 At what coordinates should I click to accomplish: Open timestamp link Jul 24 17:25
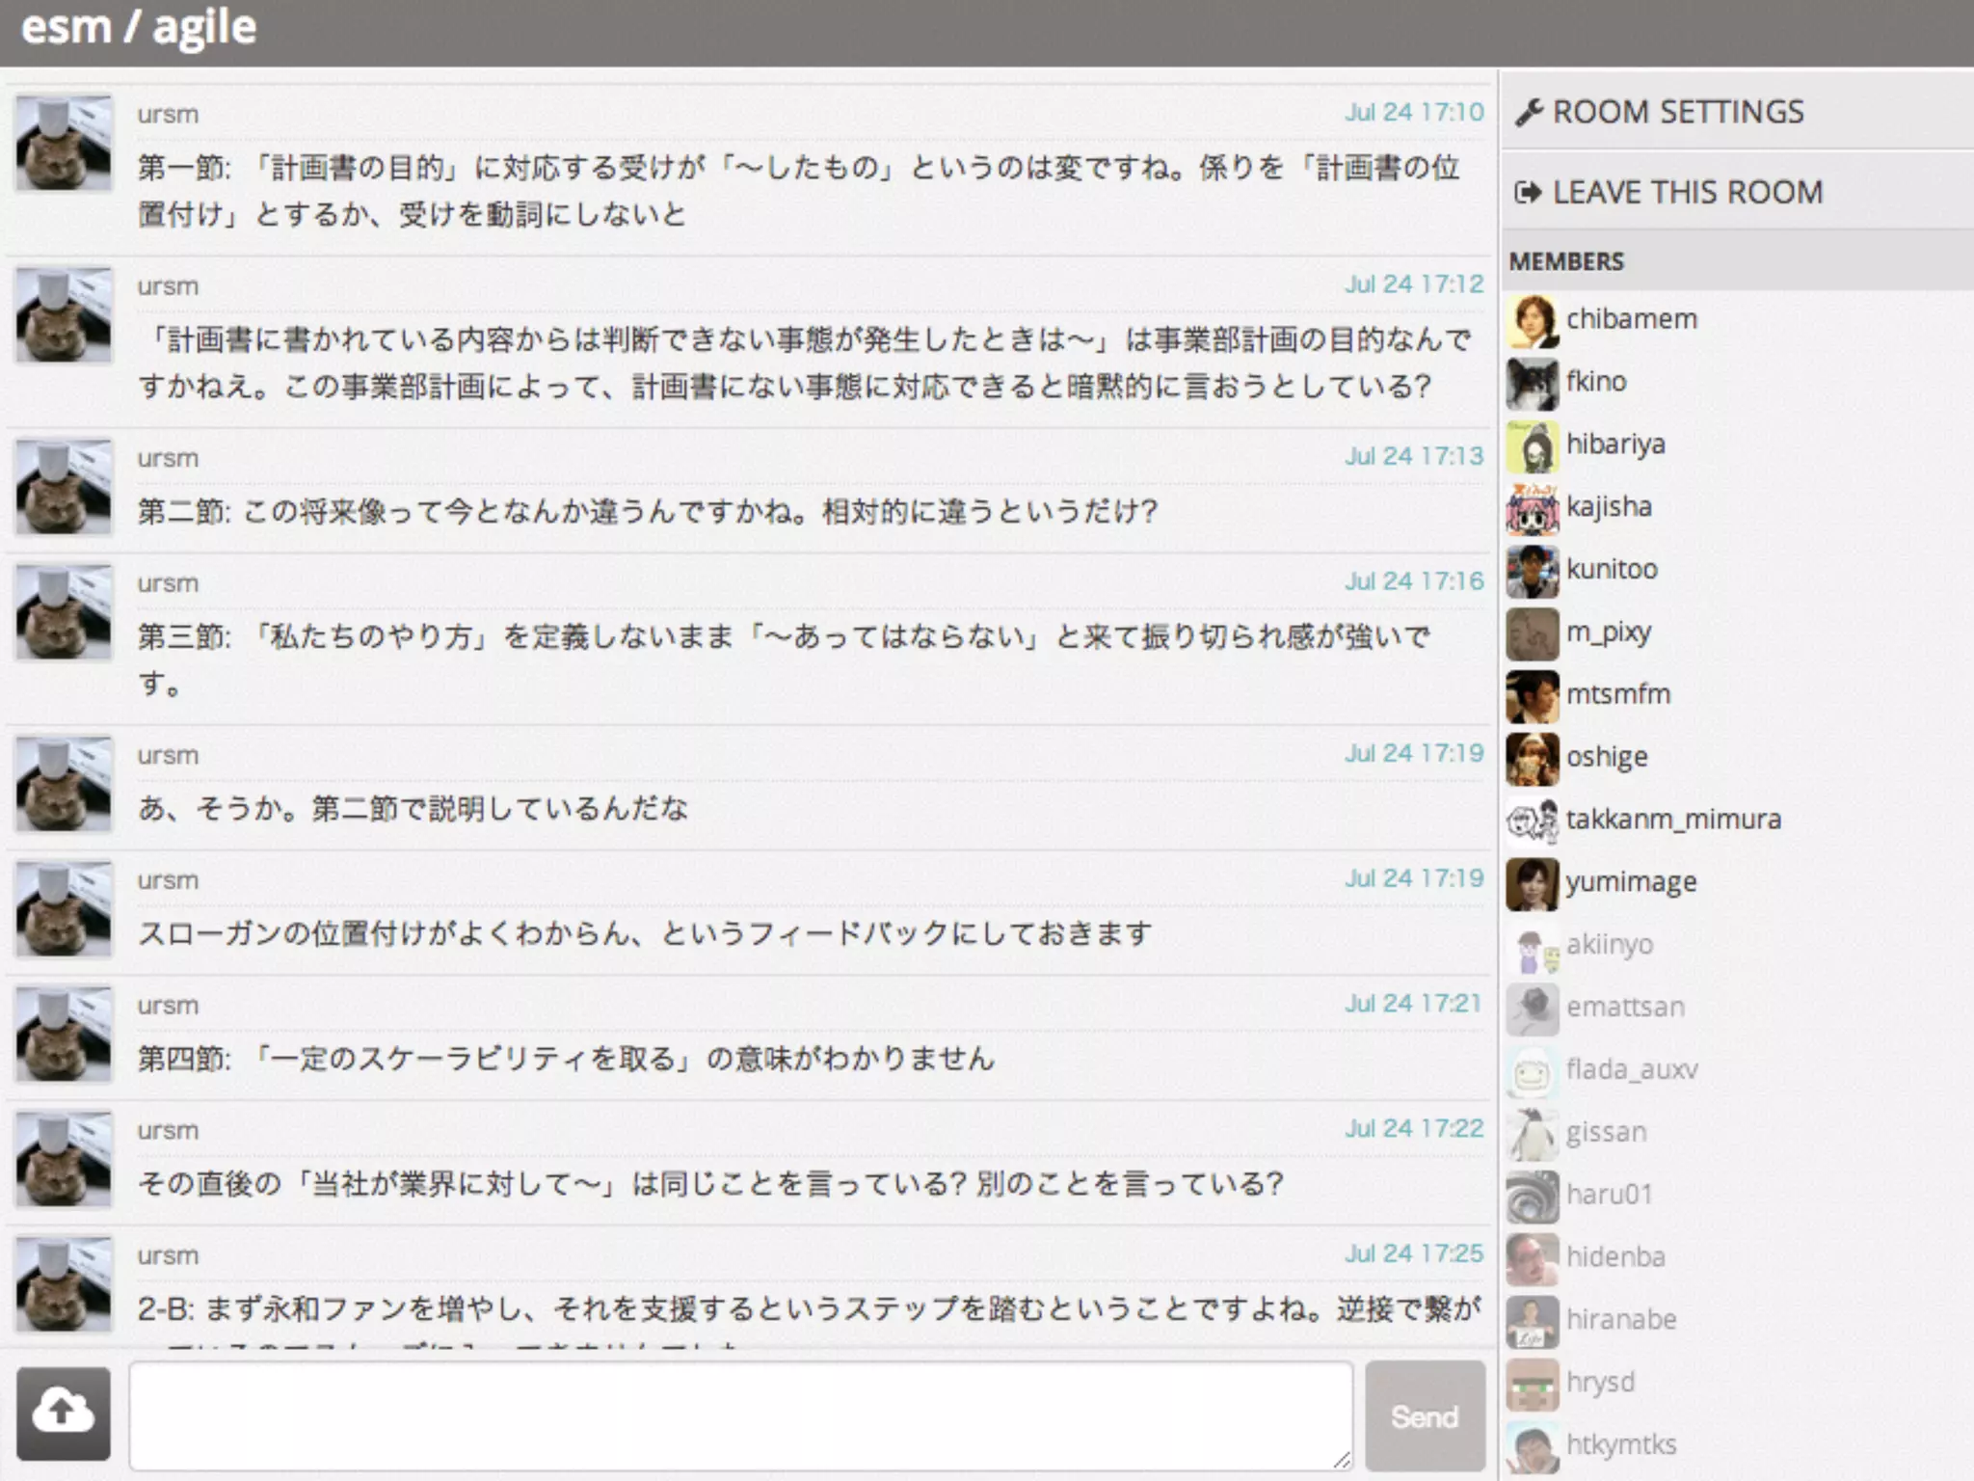(1414, 1253)
